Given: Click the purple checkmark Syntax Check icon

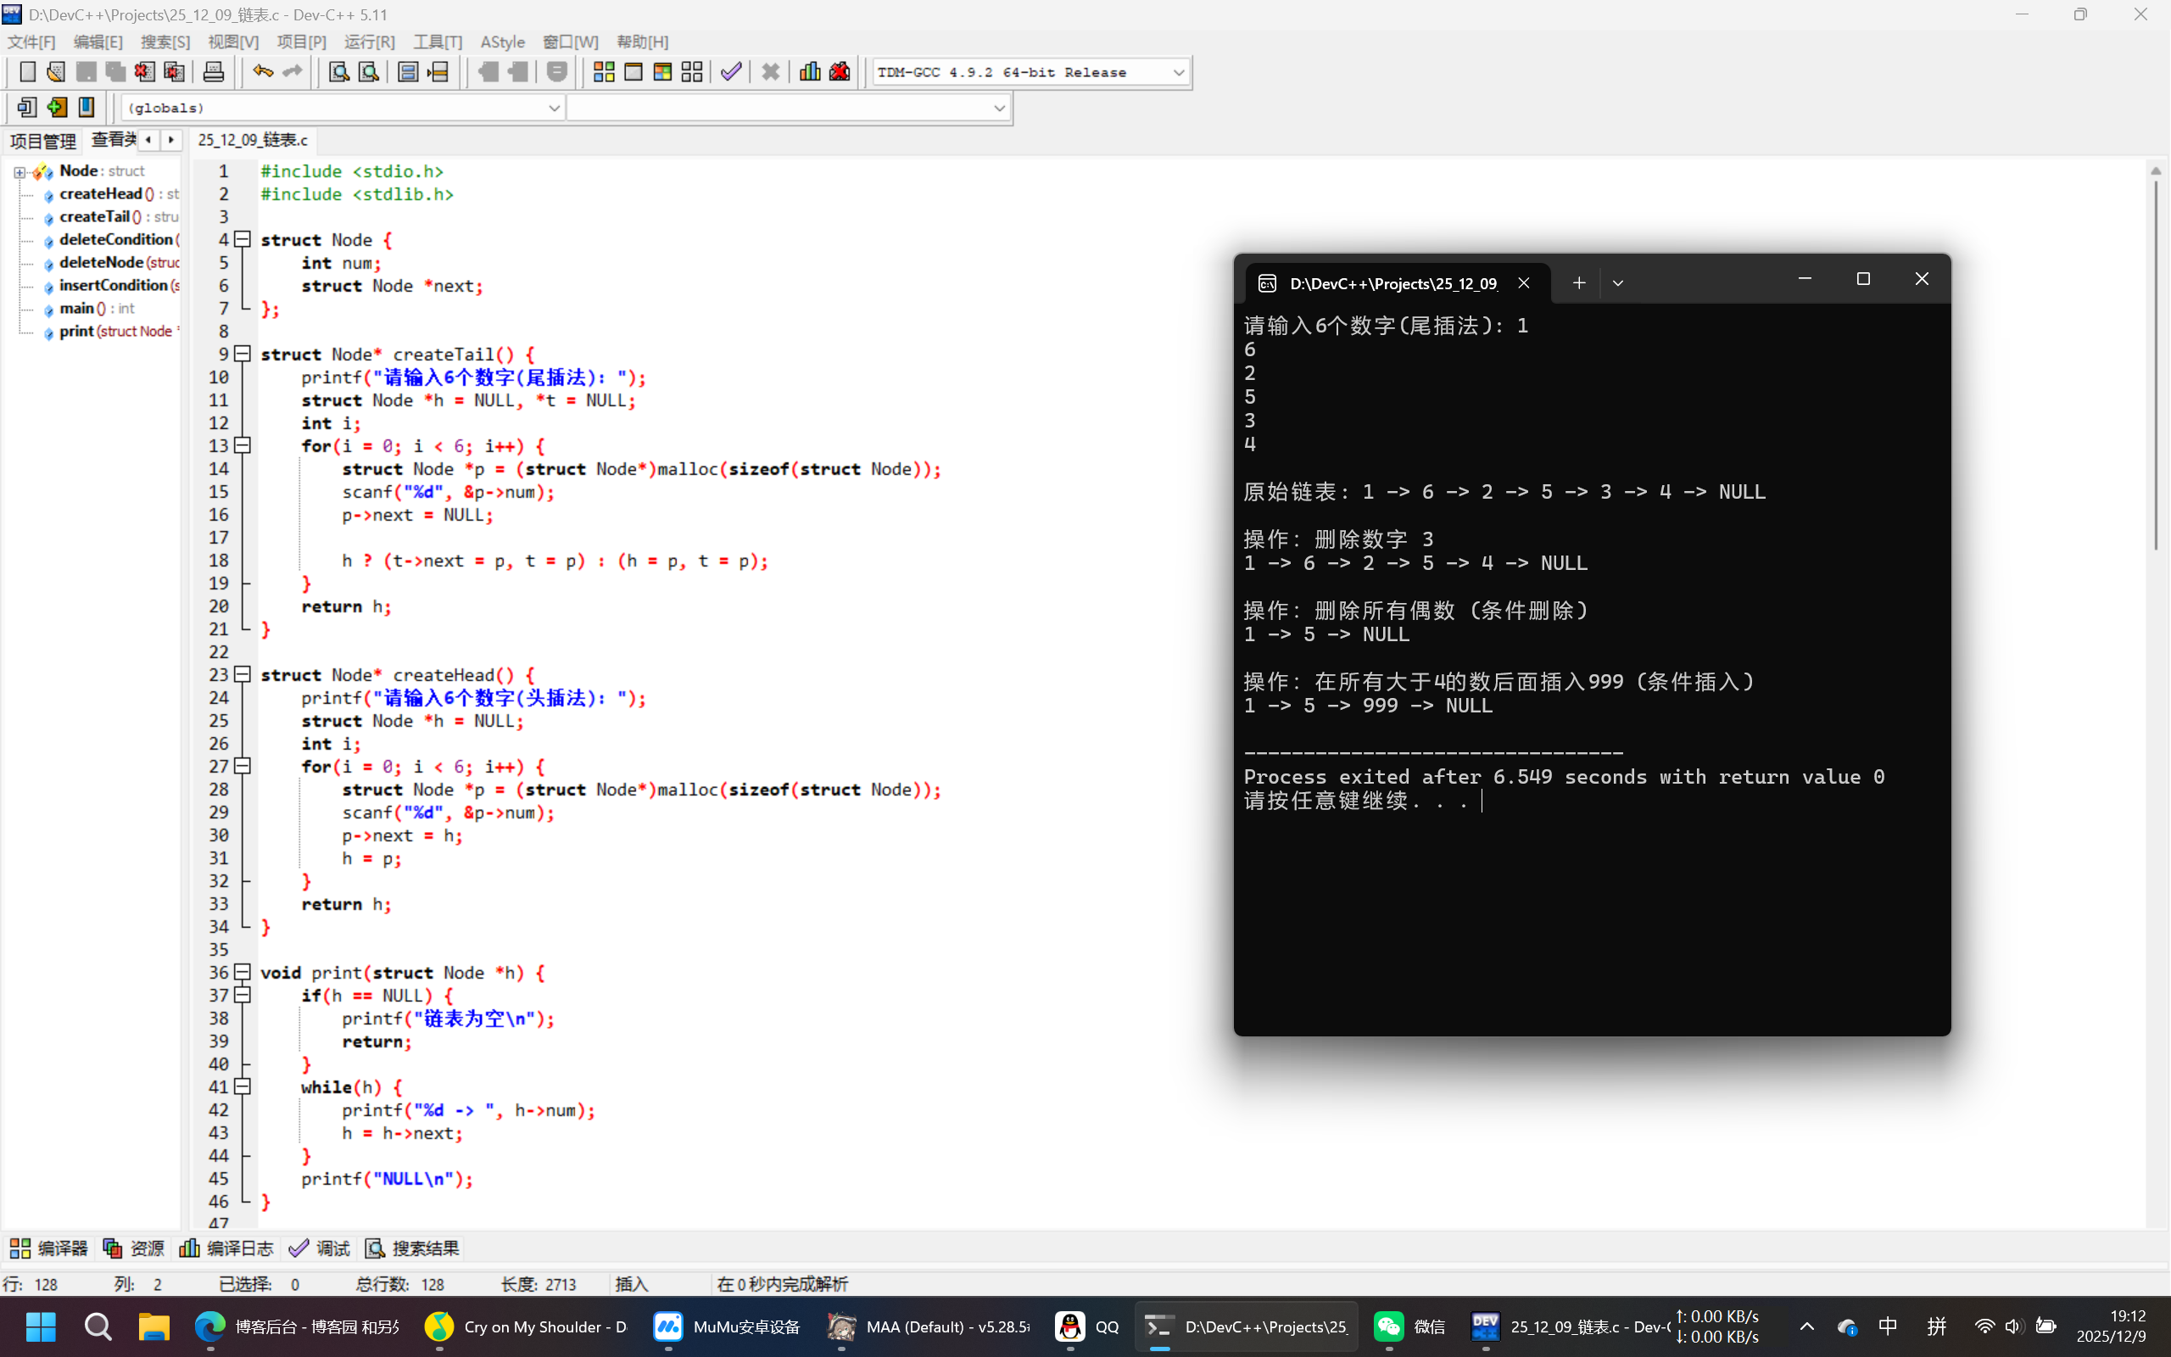Looking at the screenshot, I should (x=731, y=72).
